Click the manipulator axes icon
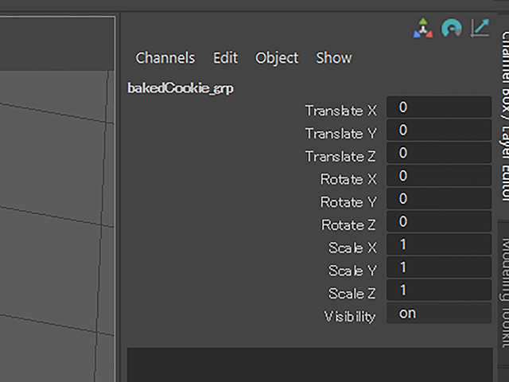The width and height of the screenshot is (509, 382). [x=423, y=29]
